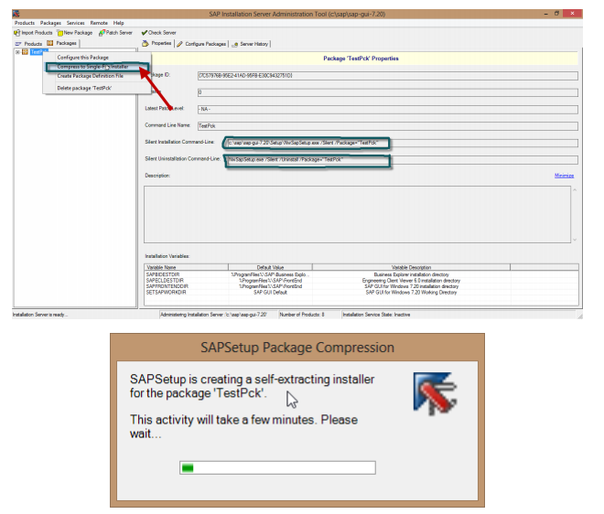Click the Patch Server toolbar icon
This screenshot has height=514, width=604.
pyautogui.click(x=102, y=33)
